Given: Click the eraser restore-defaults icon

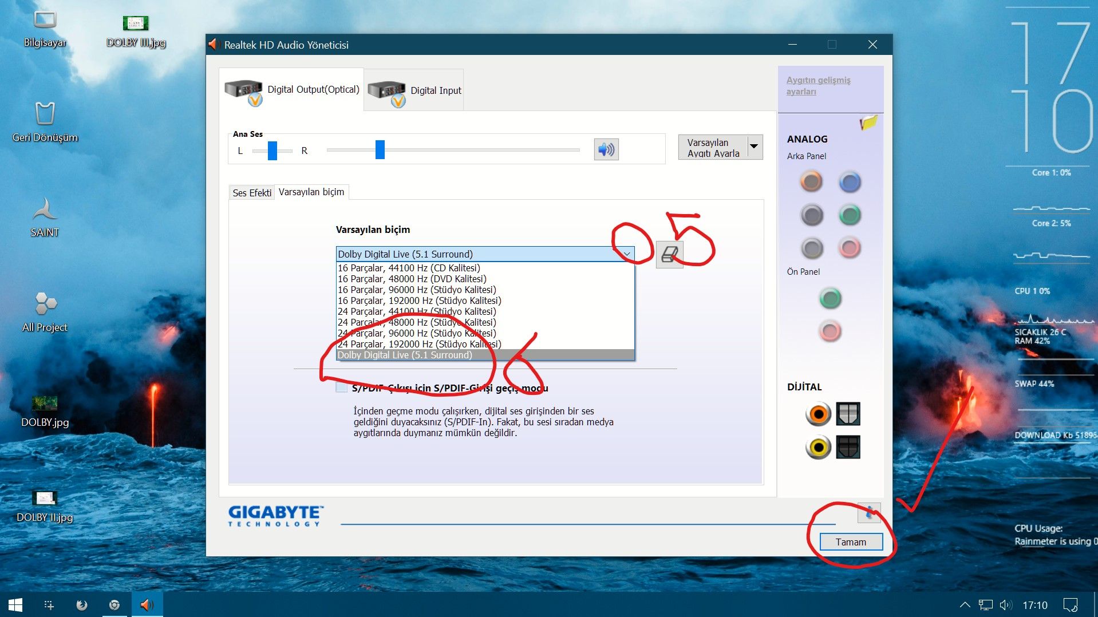Looking at the screenshot, I should [669, 254].
